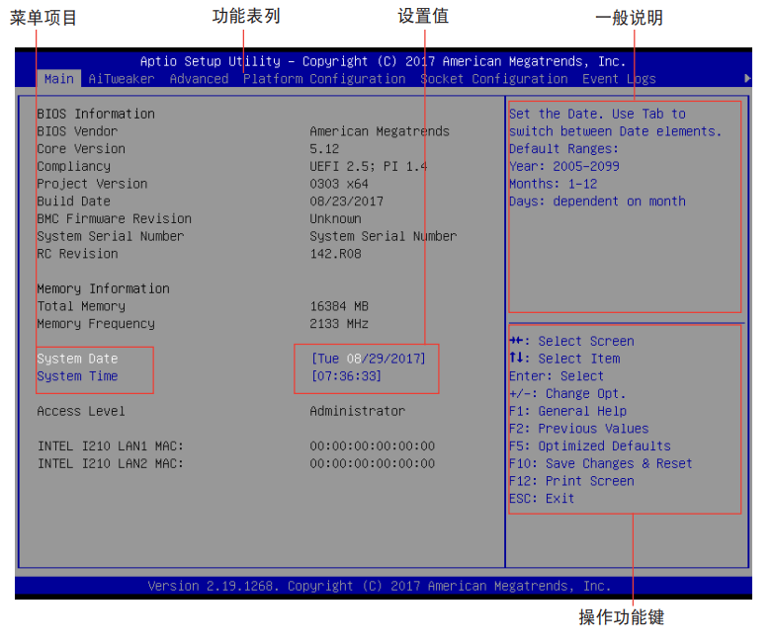Select the System Time menu item
The image size is (774, 644).
point(77,376)
